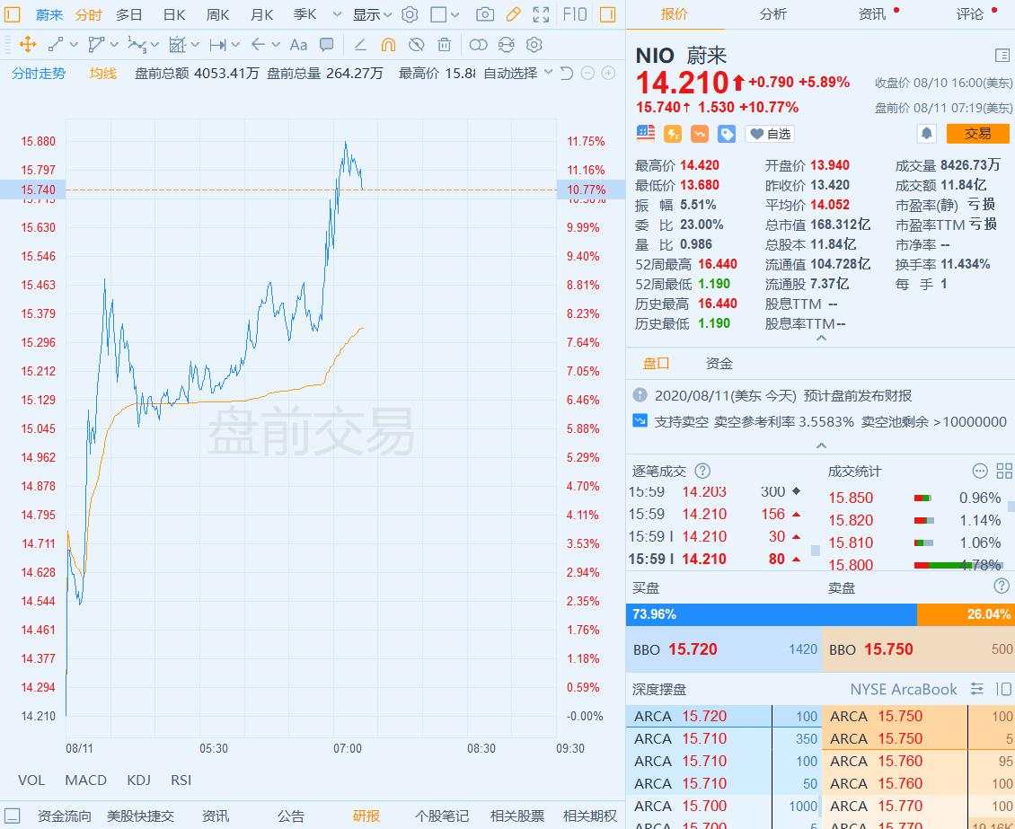The height and width of the screenshot is (829, 1015).
Task: Collapse the quote details panel chevron
Action: [x=821, y=339]
